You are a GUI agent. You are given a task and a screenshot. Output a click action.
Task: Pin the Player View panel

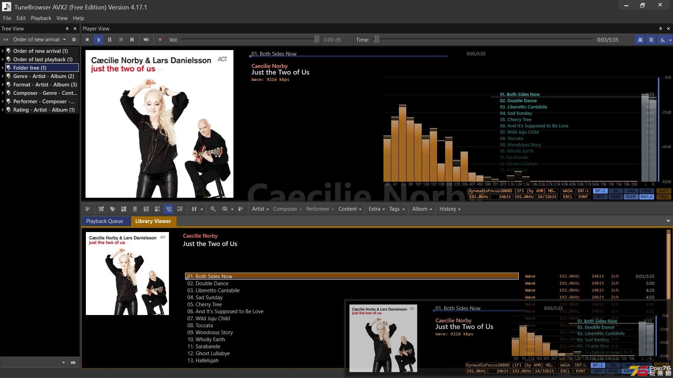660,28
